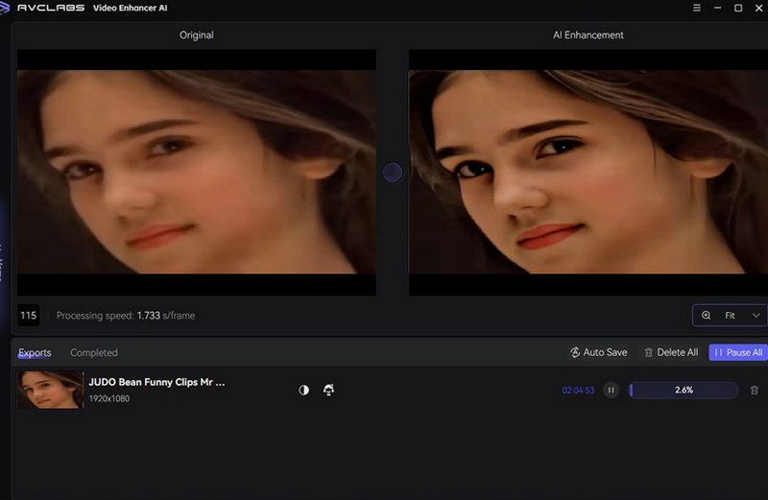Maximize the Video Enhancer AI window
This screenshot has height=500, width=768.
pos(738,8)
